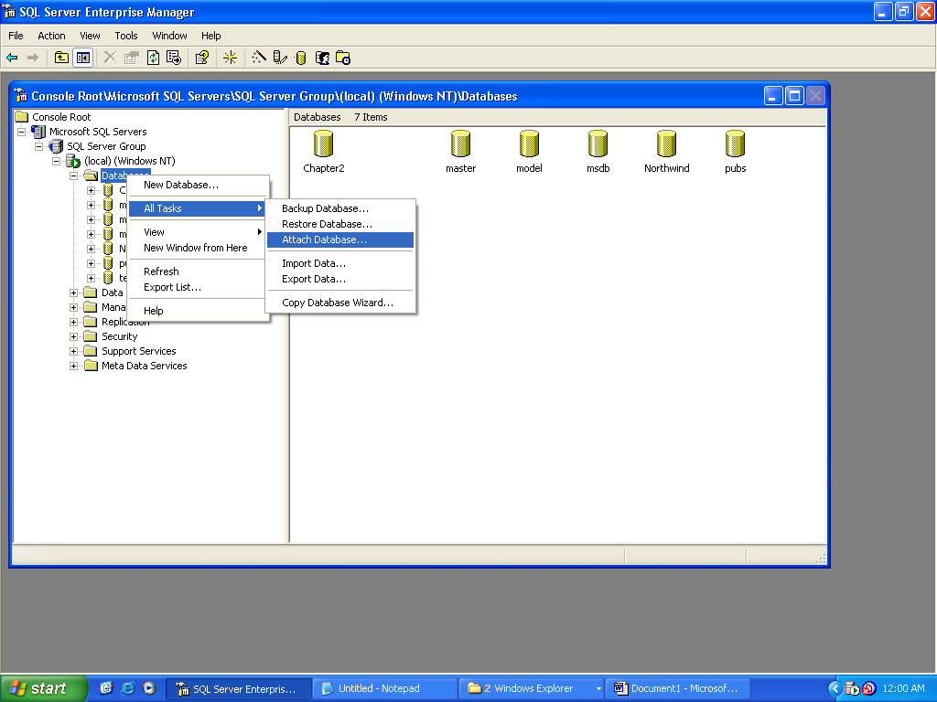Switch to Untitled - Notepad taskbar button
The height and width of the screenshot is (702, 937).
[x=384, y=688]
